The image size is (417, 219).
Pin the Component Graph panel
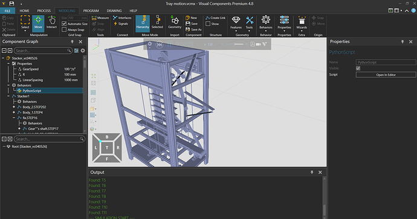[72, 42]
